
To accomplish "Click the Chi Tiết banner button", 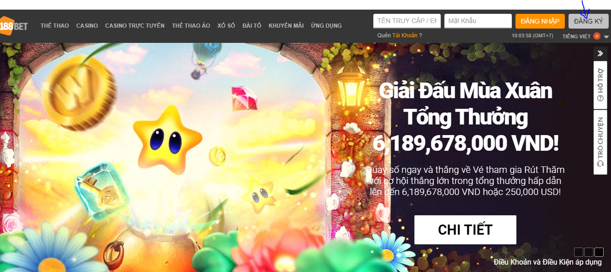I will (x=465, y=230).
